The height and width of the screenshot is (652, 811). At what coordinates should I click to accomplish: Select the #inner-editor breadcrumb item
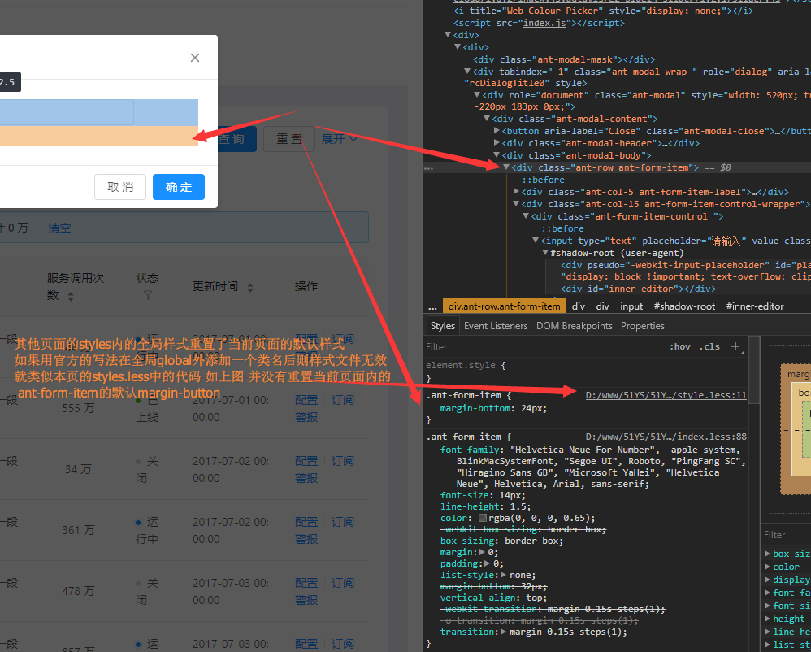coord(755,306)
